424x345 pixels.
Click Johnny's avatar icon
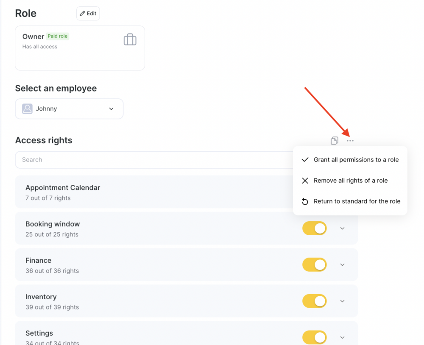coord(27,109)
